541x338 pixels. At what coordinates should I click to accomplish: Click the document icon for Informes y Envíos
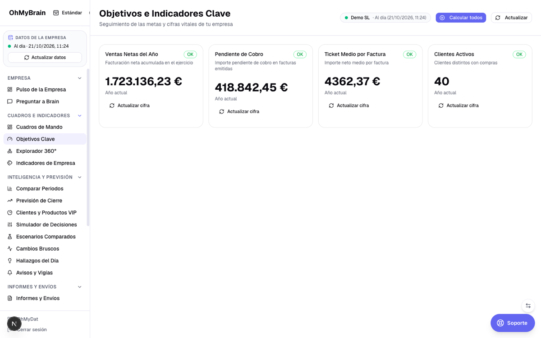point(10,298)
